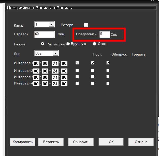Enable the Резерв checkbox
Screen dimensions: 159x156
[86, 25]
